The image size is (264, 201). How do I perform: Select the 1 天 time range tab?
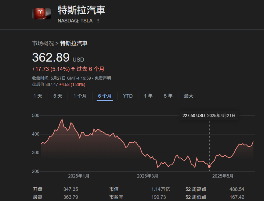[x=38, y=96]
